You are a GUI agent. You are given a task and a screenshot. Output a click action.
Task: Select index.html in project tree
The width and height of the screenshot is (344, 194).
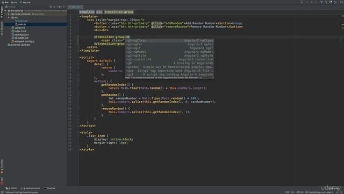[19, 31]
